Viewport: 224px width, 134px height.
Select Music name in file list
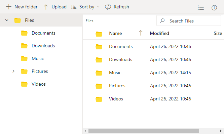click(115, 73)
